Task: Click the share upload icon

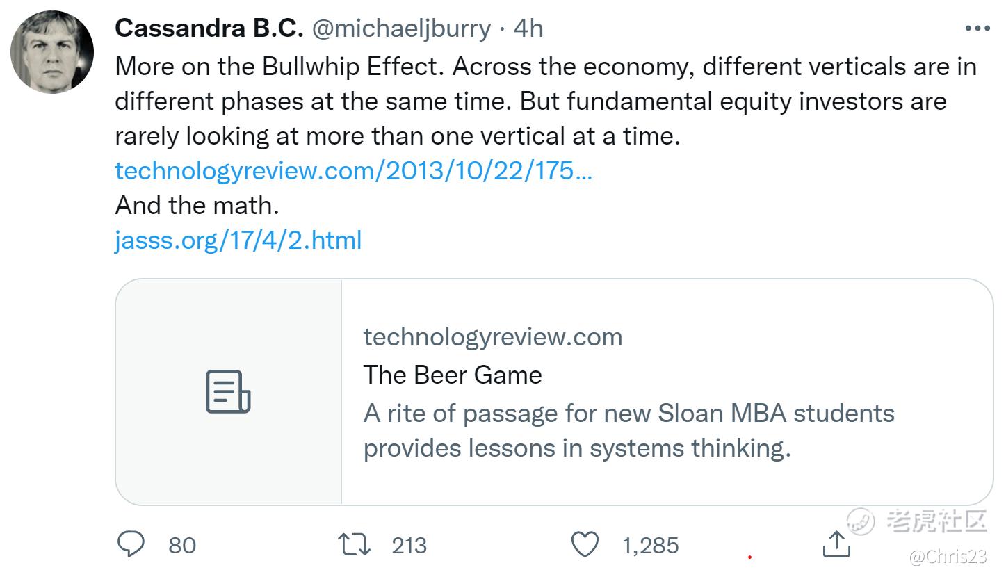Action: (x=836, y=544)
